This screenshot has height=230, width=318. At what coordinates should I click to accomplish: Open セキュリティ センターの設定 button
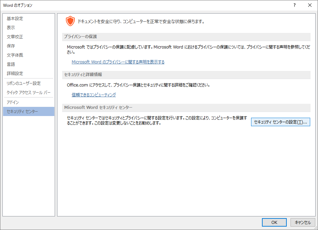(x=280, y=122)
